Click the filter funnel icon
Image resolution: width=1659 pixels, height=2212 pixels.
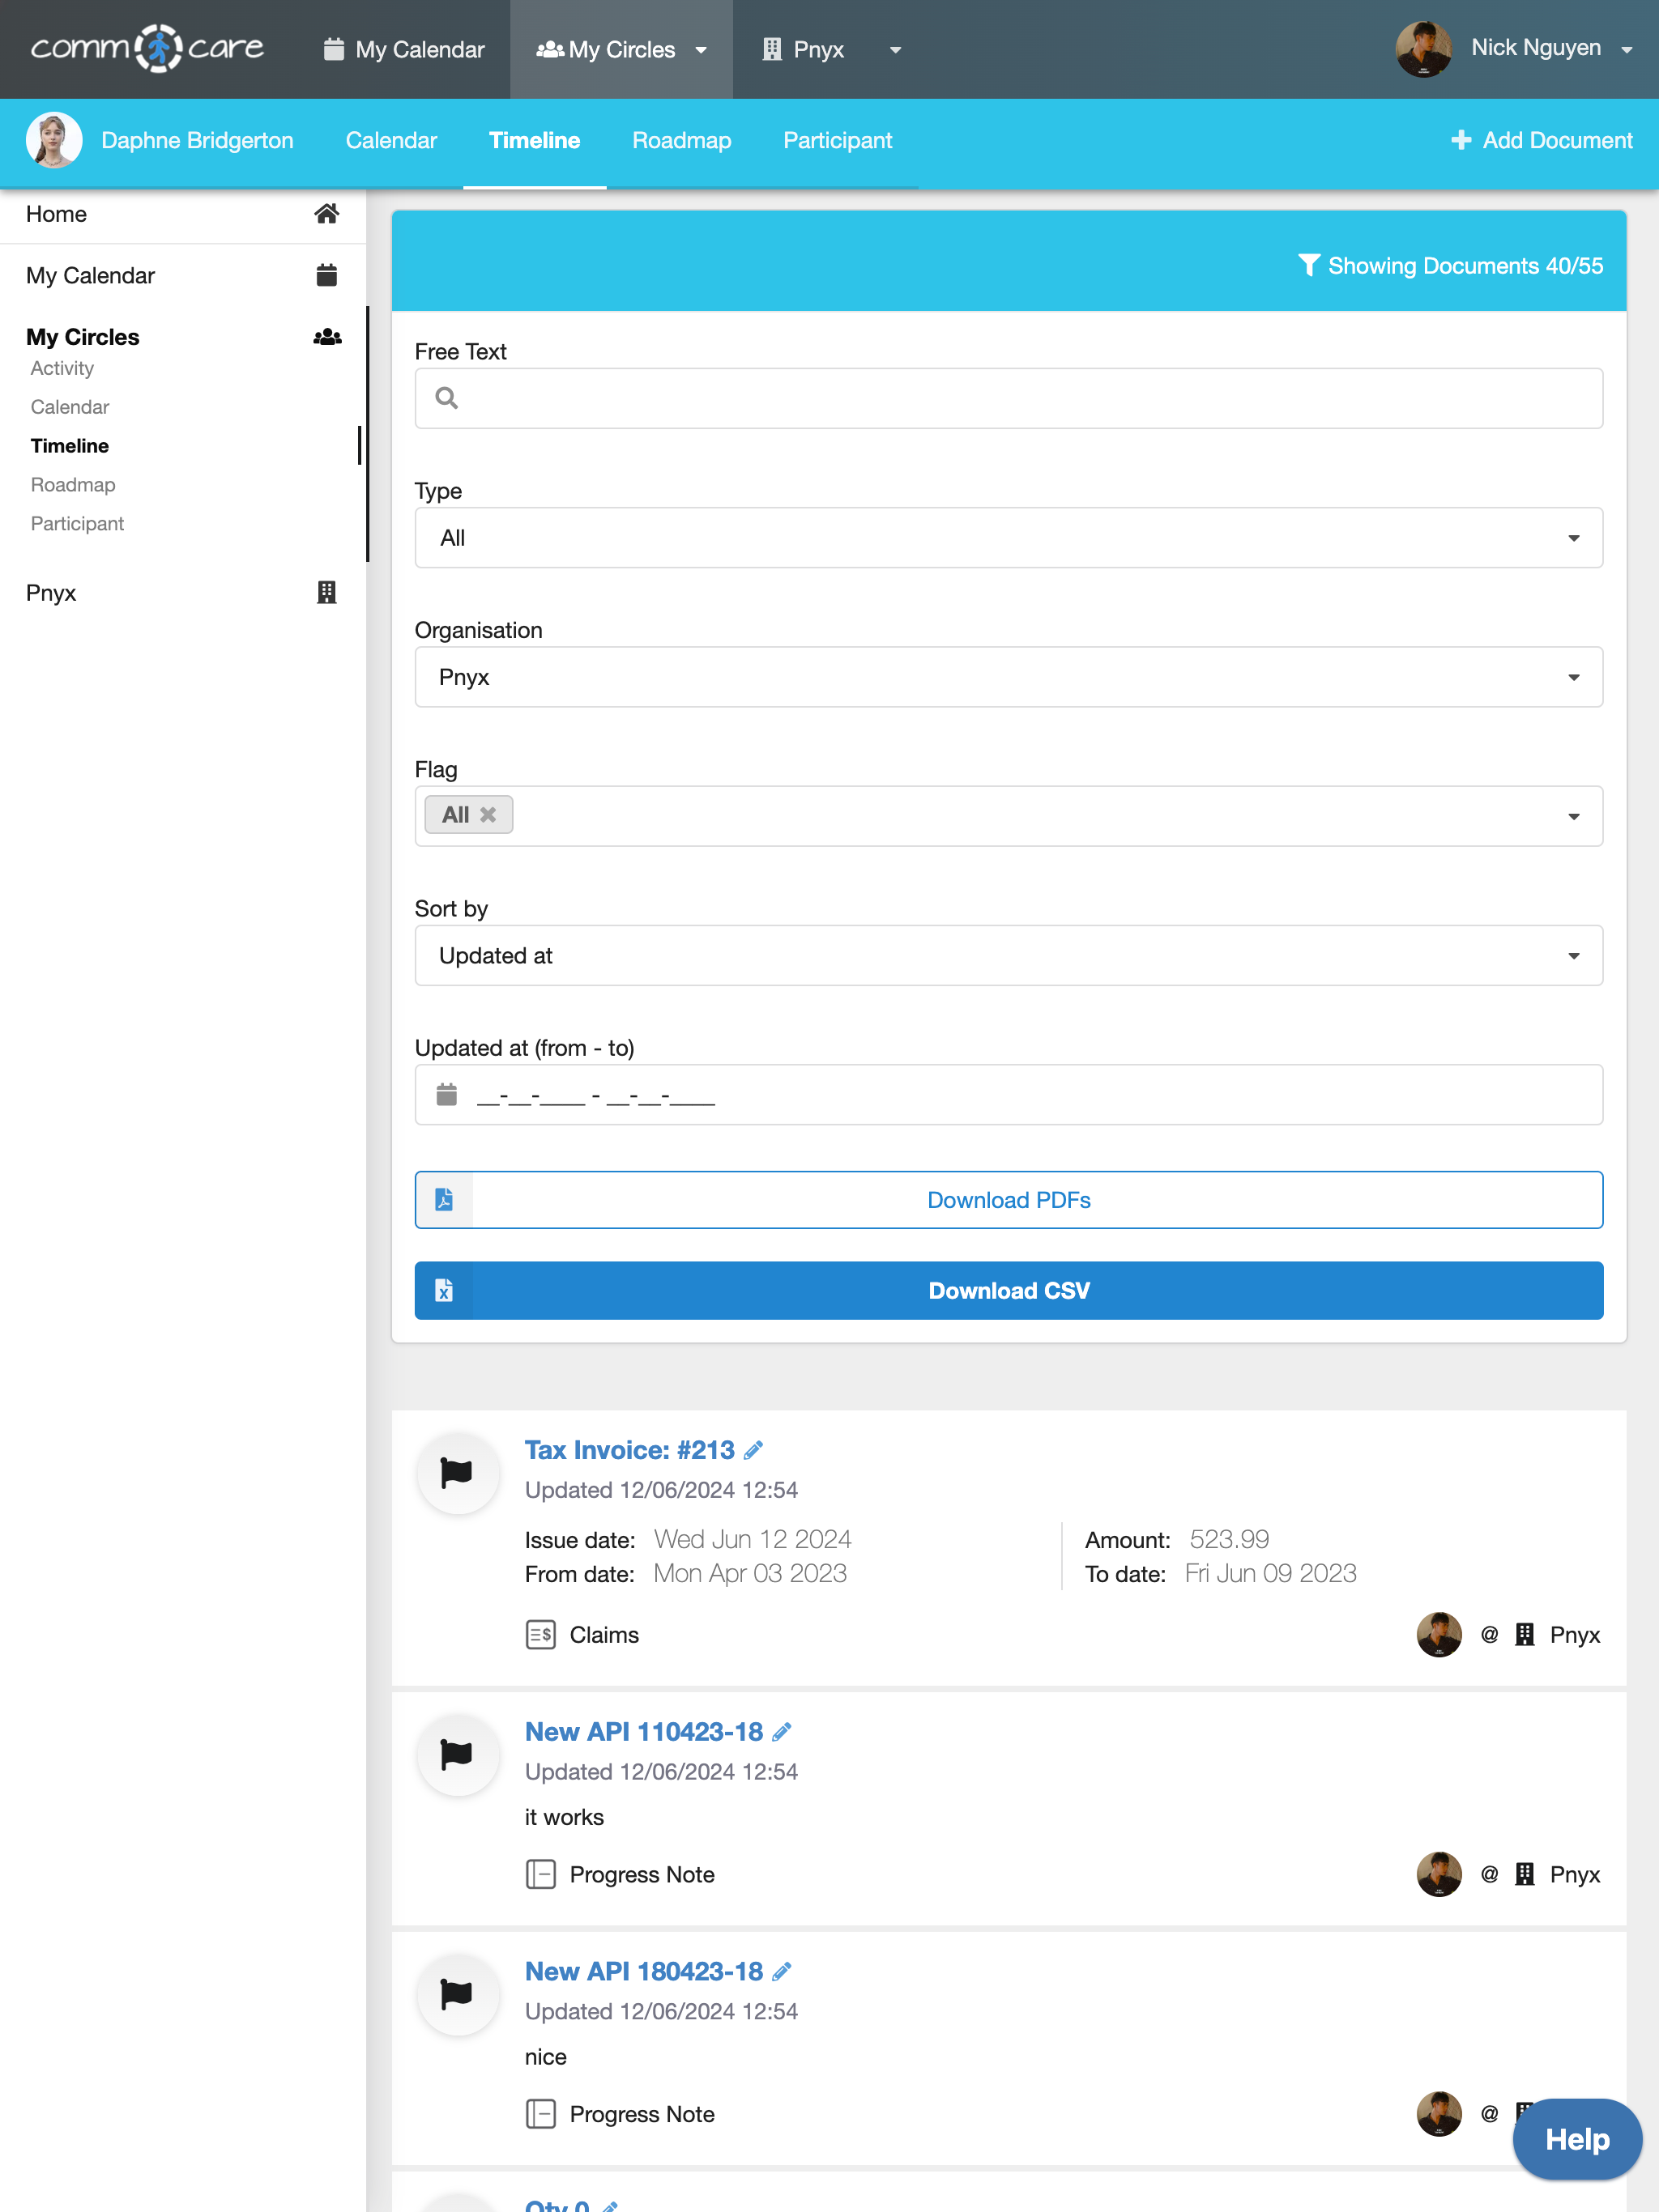click(1309, 265)
